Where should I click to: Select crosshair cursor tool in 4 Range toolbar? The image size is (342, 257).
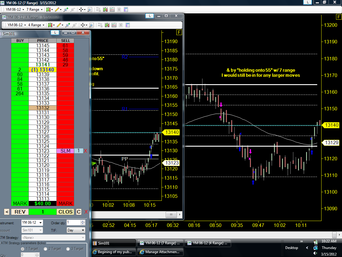tap(83, 25)
